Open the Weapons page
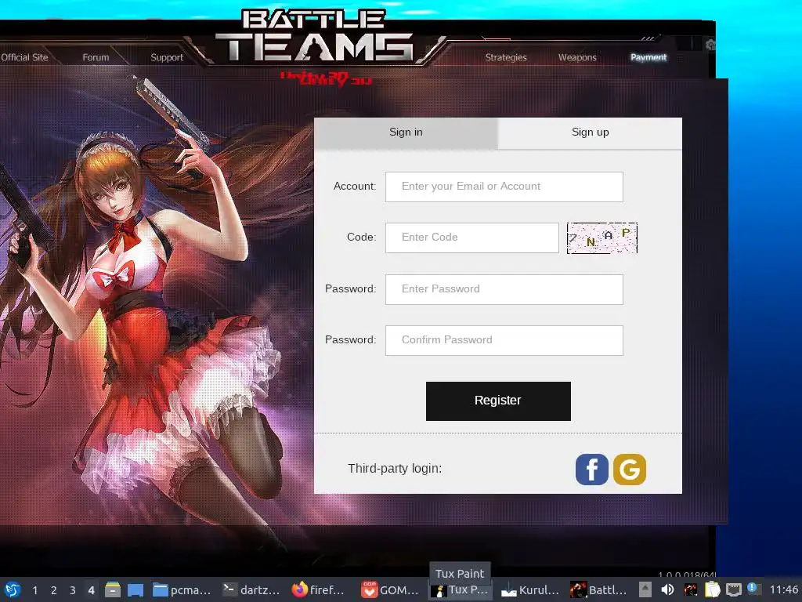802x602 pixels. (x=577, y=57)
